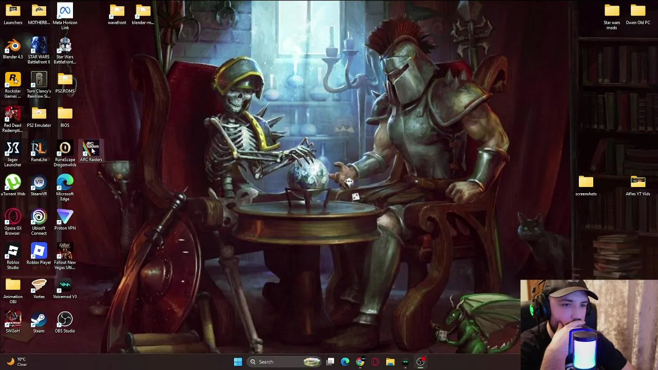Select Tom Clancy's Rainbow Six shortcut
The width and height of the screenshot is (658, 370).
(x=39, y=85)
